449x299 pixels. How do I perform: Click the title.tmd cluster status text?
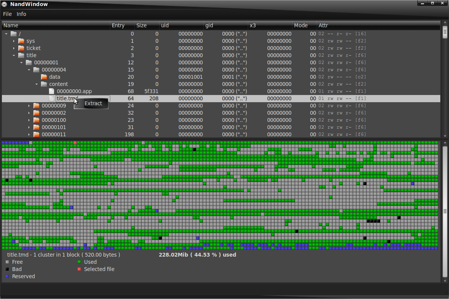(64, 255)
